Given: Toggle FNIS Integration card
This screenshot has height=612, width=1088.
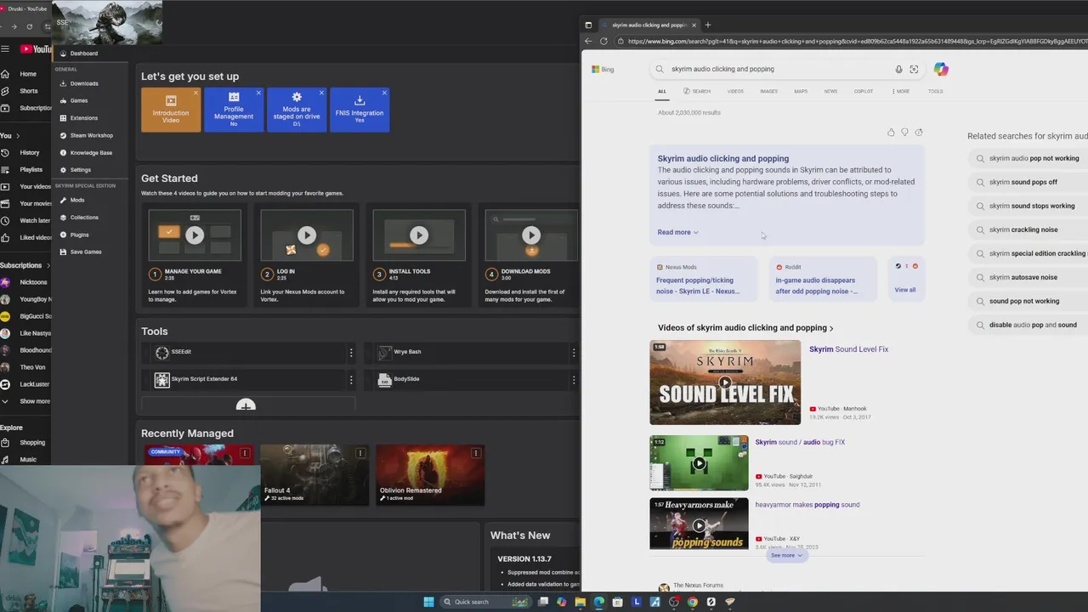Looking at the screenshot, I should tap(360, 110).
